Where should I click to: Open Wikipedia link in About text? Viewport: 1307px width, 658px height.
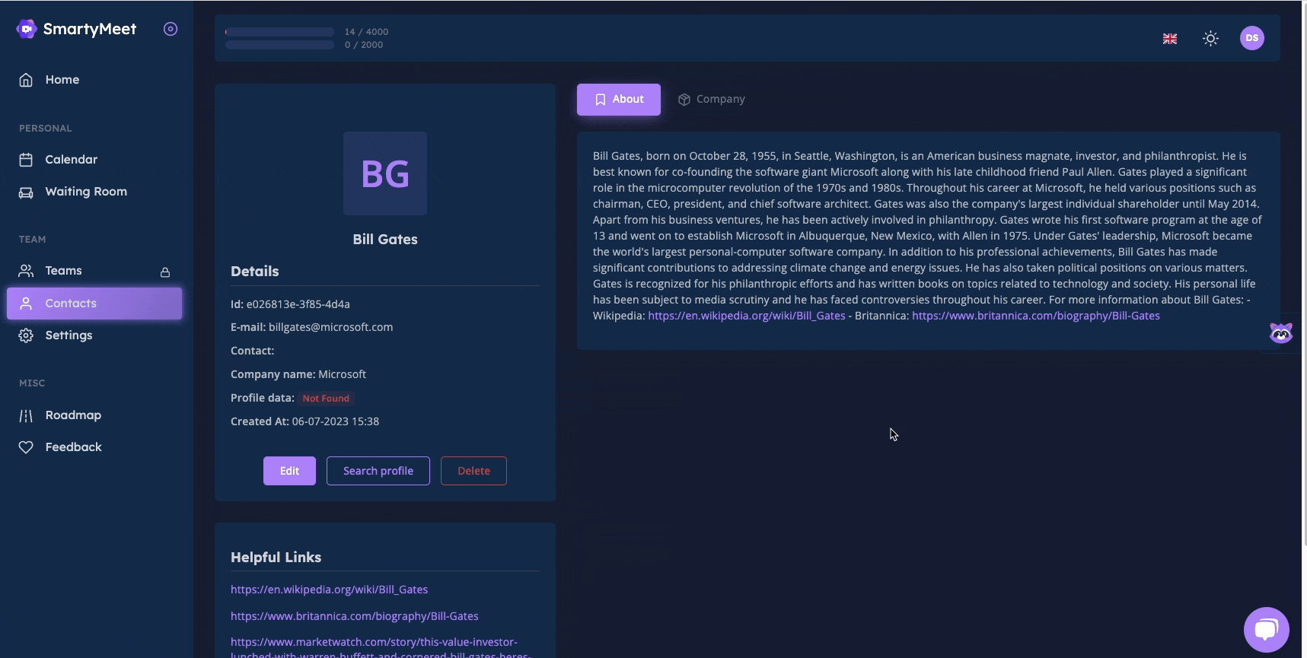[x=747, y=316]
